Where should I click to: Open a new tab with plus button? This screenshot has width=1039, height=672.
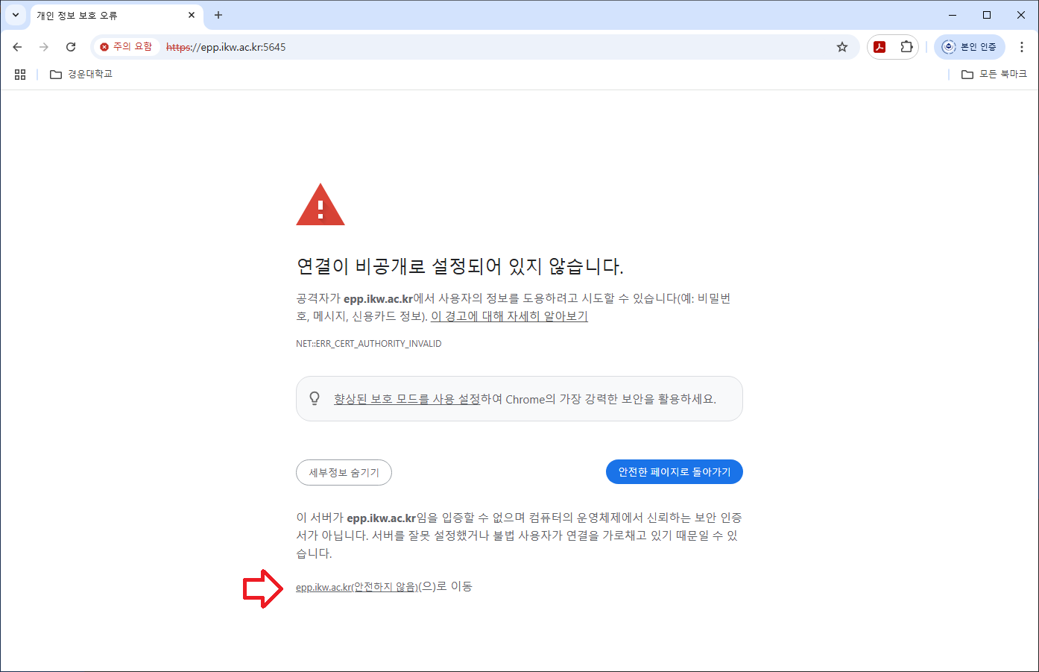point(218,15)
